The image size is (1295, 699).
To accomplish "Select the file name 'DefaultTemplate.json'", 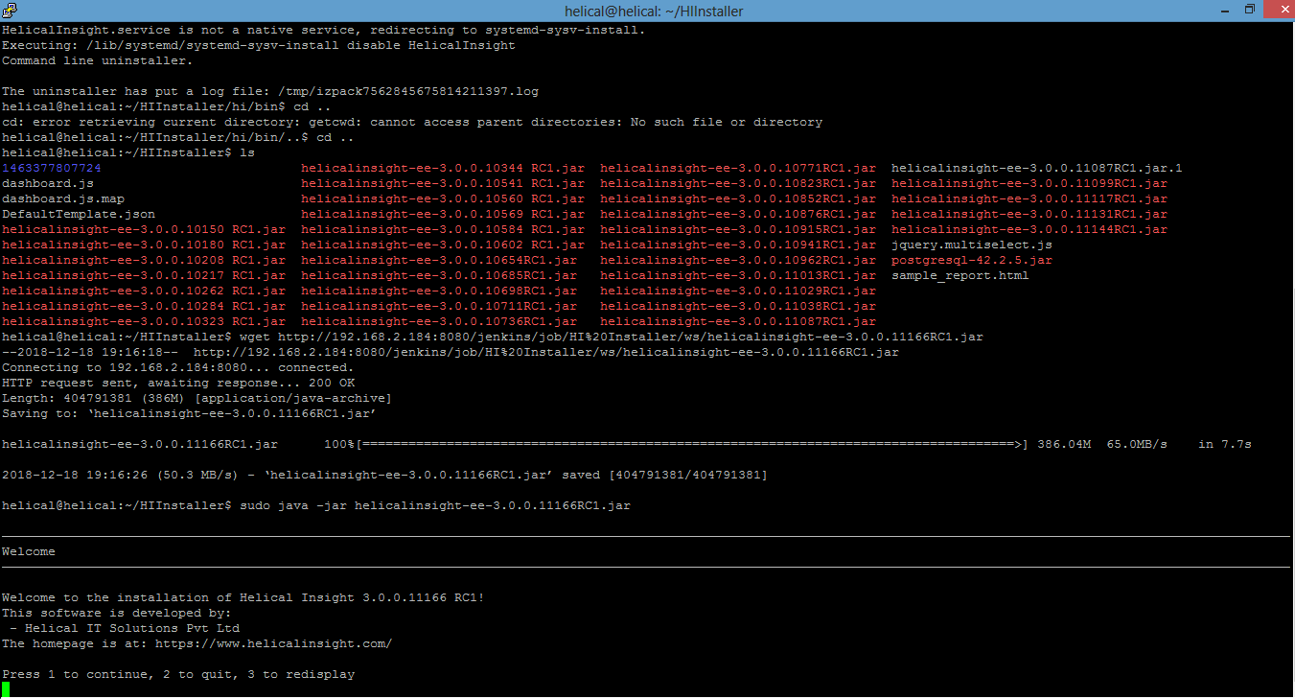I will click(x=79, y=214).
